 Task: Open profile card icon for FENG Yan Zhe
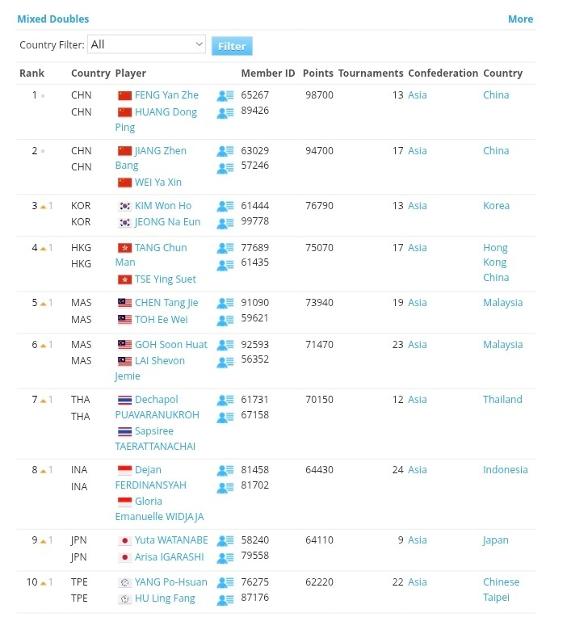tap(225, 96)
